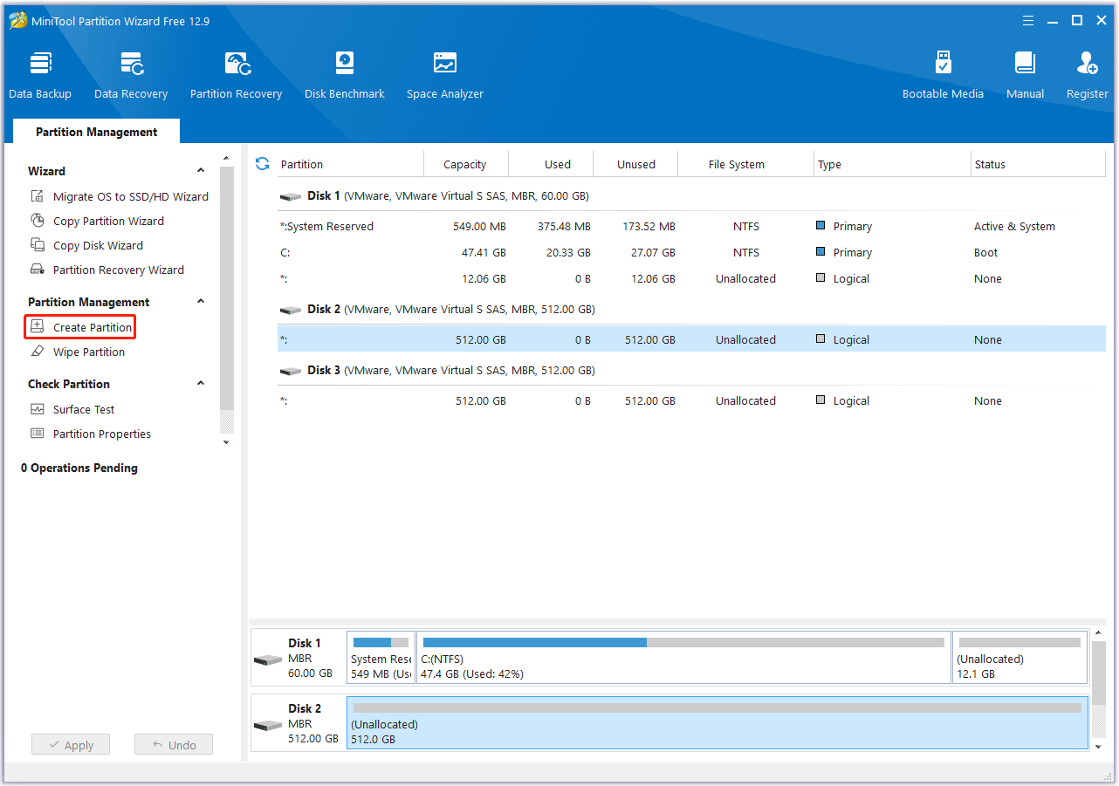The image size is (1119, 786).
Task: Click the Copy Disk Wizard icon
Action: click(x=37, y=245)
